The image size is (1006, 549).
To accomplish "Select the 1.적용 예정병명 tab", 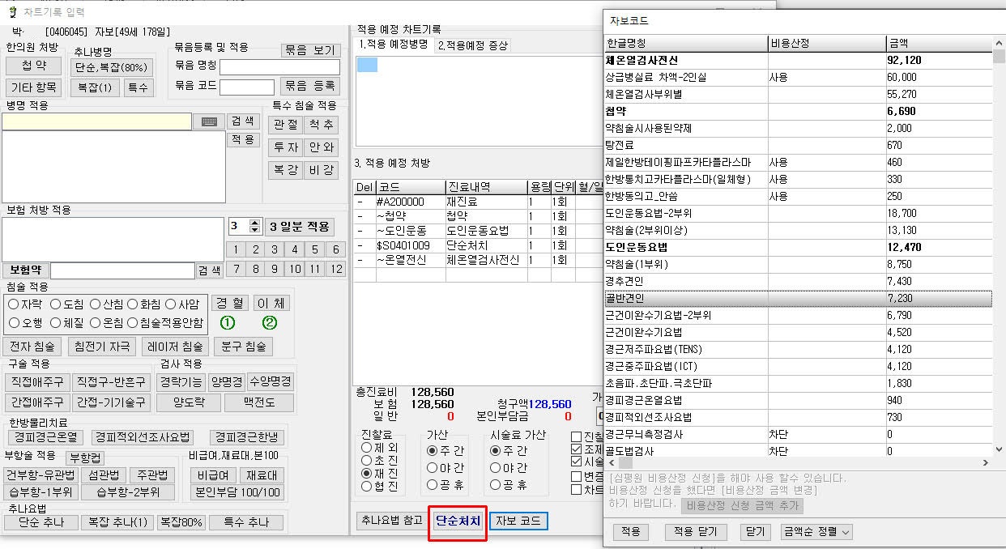I will [394, 45].
